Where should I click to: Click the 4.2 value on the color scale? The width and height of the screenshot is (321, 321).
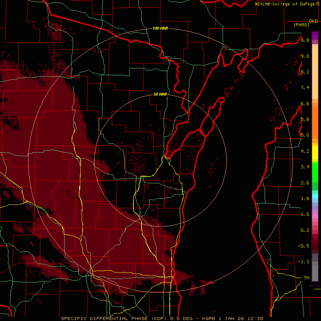tap(305, 151)
